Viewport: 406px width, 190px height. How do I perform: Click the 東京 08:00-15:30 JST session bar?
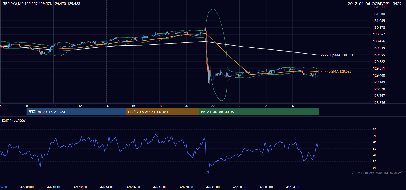(x=76, y=112)
